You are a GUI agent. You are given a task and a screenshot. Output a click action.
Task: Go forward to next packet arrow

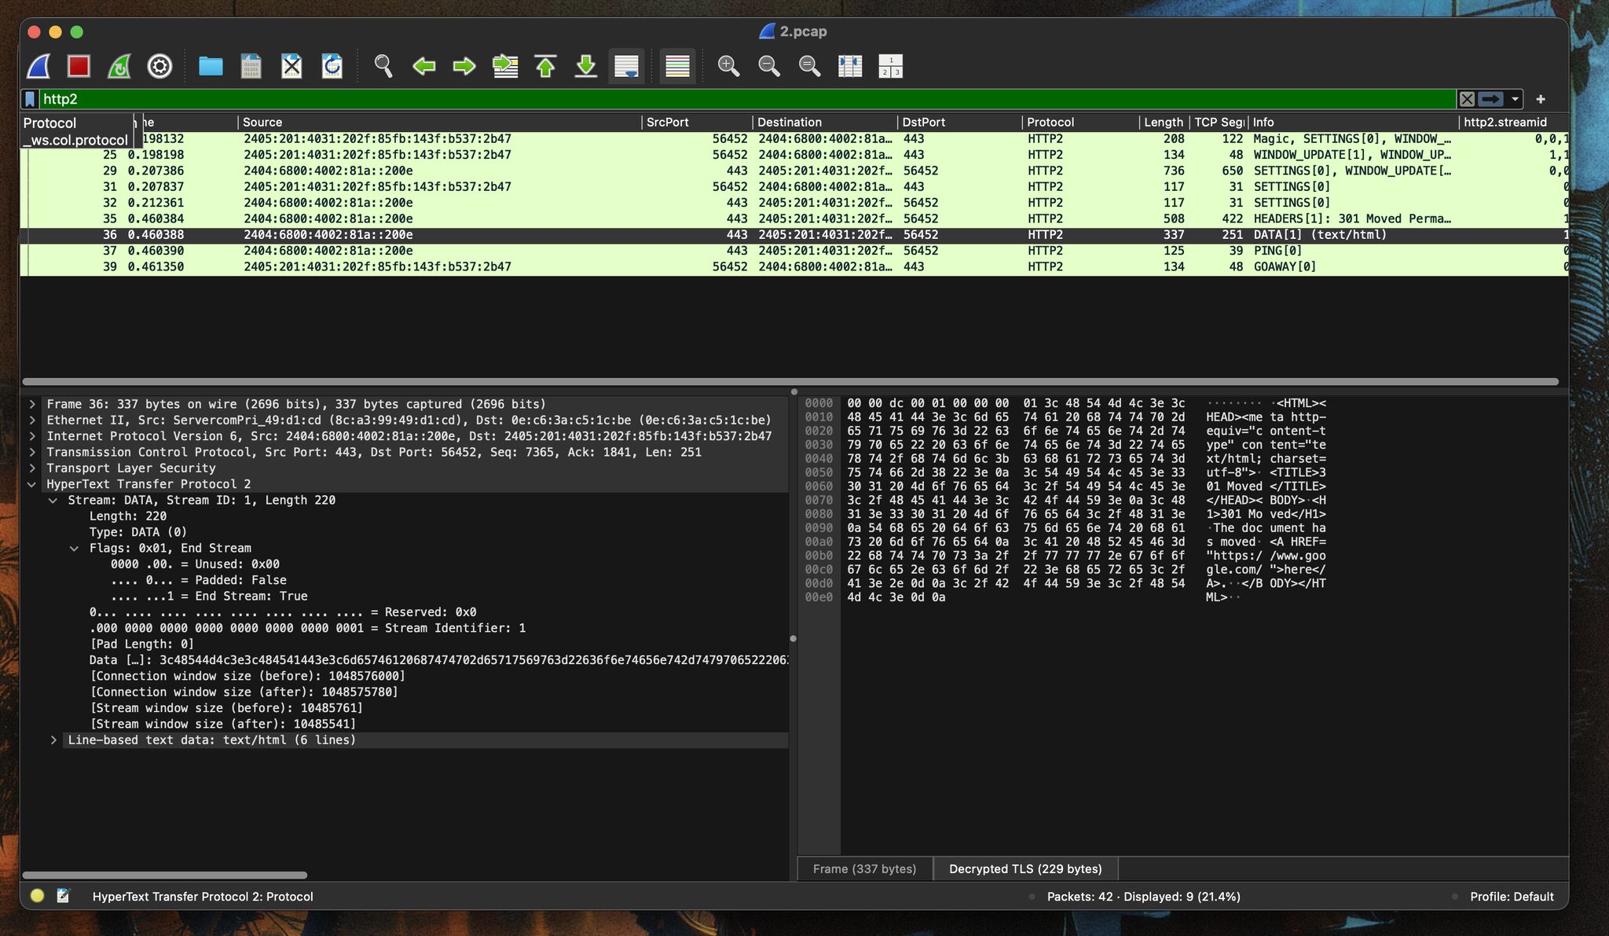click(x=464, y=66)
